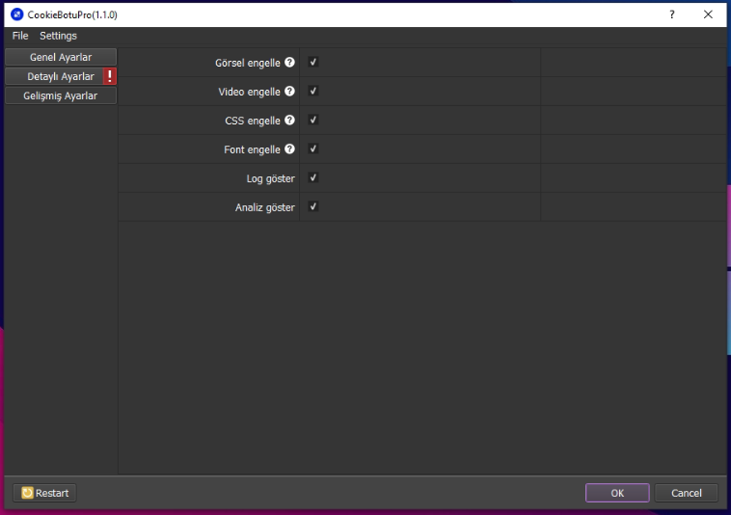
Task: Click the help icon beside Görsel engelle
Action: tap(289, 63)
